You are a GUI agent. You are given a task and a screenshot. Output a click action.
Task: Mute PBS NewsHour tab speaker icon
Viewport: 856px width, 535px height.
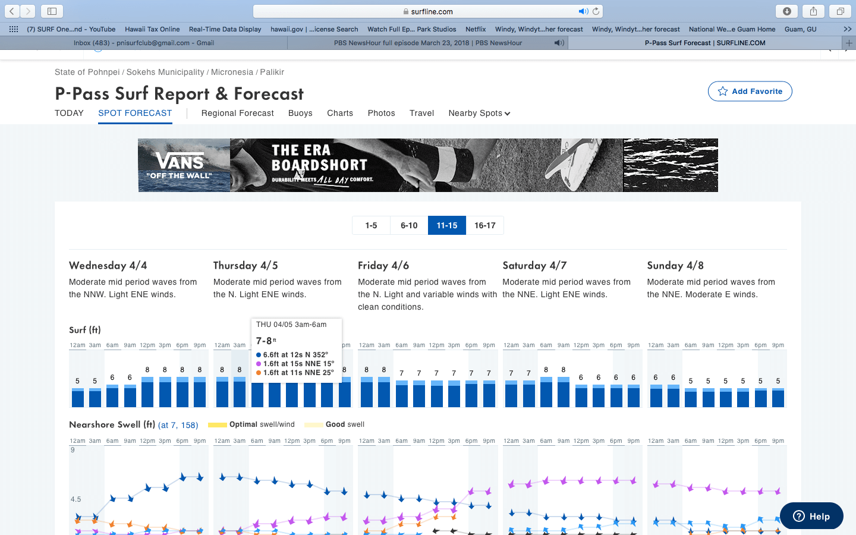pyautogui.click(x=559, y=43)
